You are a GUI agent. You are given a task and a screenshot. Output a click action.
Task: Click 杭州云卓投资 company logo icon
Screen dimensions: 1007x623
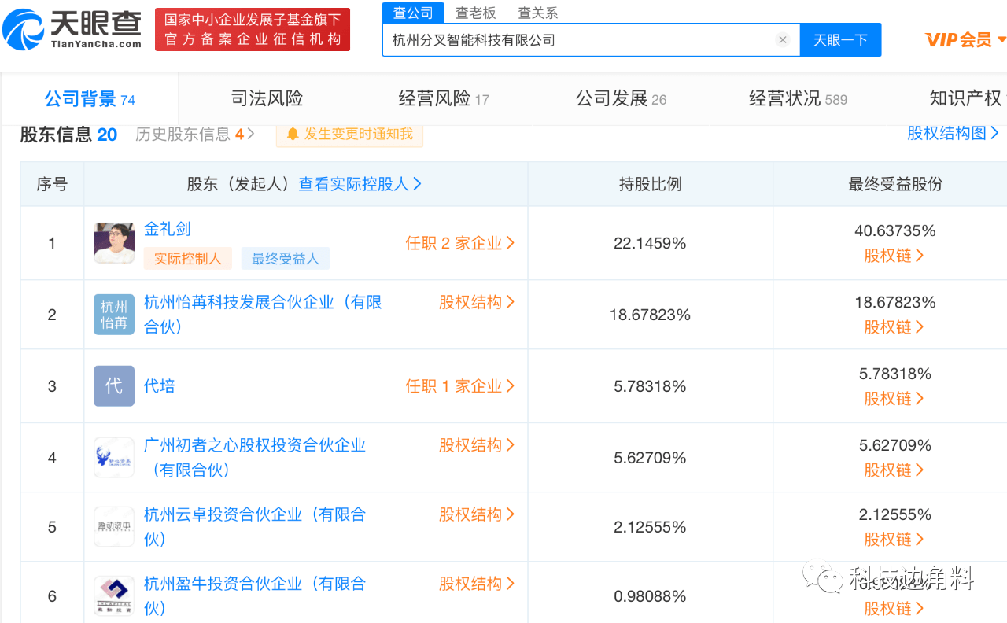(114, 527)
